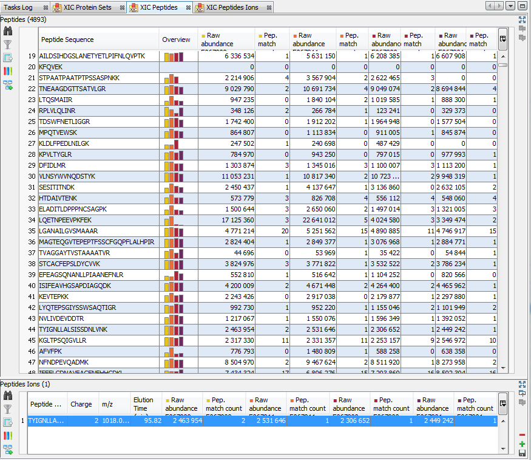
Task: Click the export table icon in Peptides panel
Action: click(8, 58)
